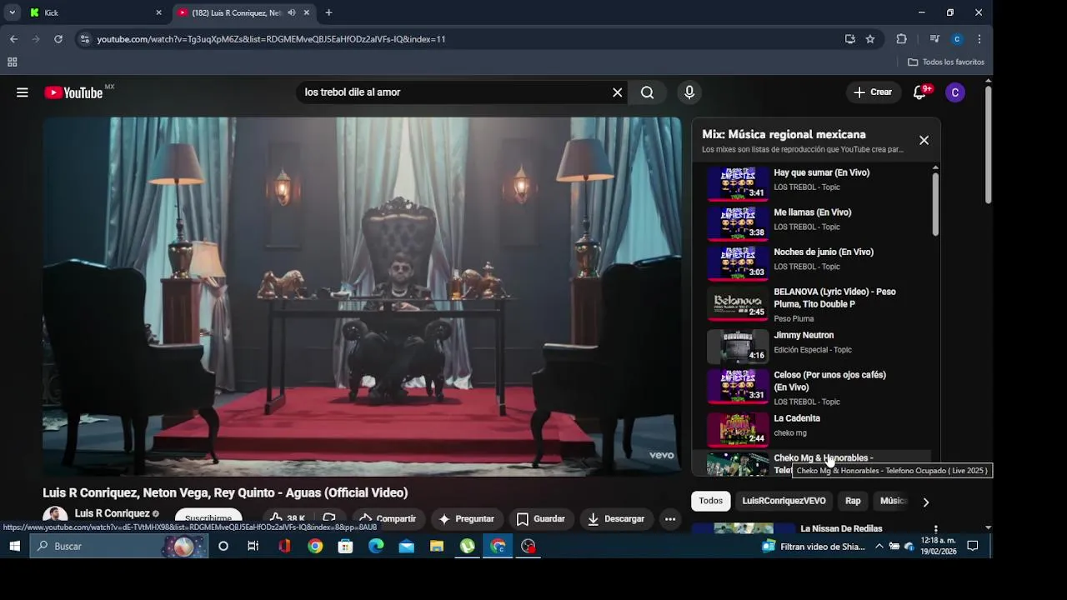This screenshot has height=600, width=1067.
Task: Open more actions three-dot menu
Action: click(x=670, y=518)
